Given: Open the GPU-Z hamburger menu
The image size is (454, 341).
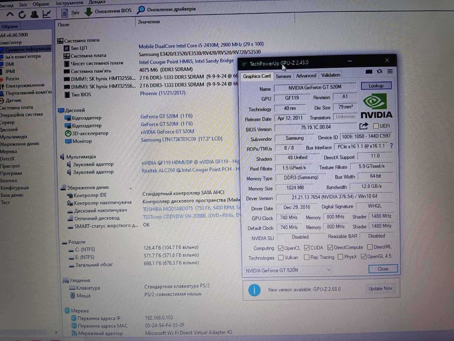Looking at the screenshot, I should (x=390, y=71).
